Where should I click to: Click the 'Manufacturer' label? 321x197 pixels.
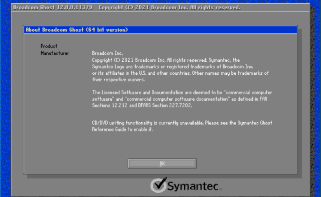[55, 53]
